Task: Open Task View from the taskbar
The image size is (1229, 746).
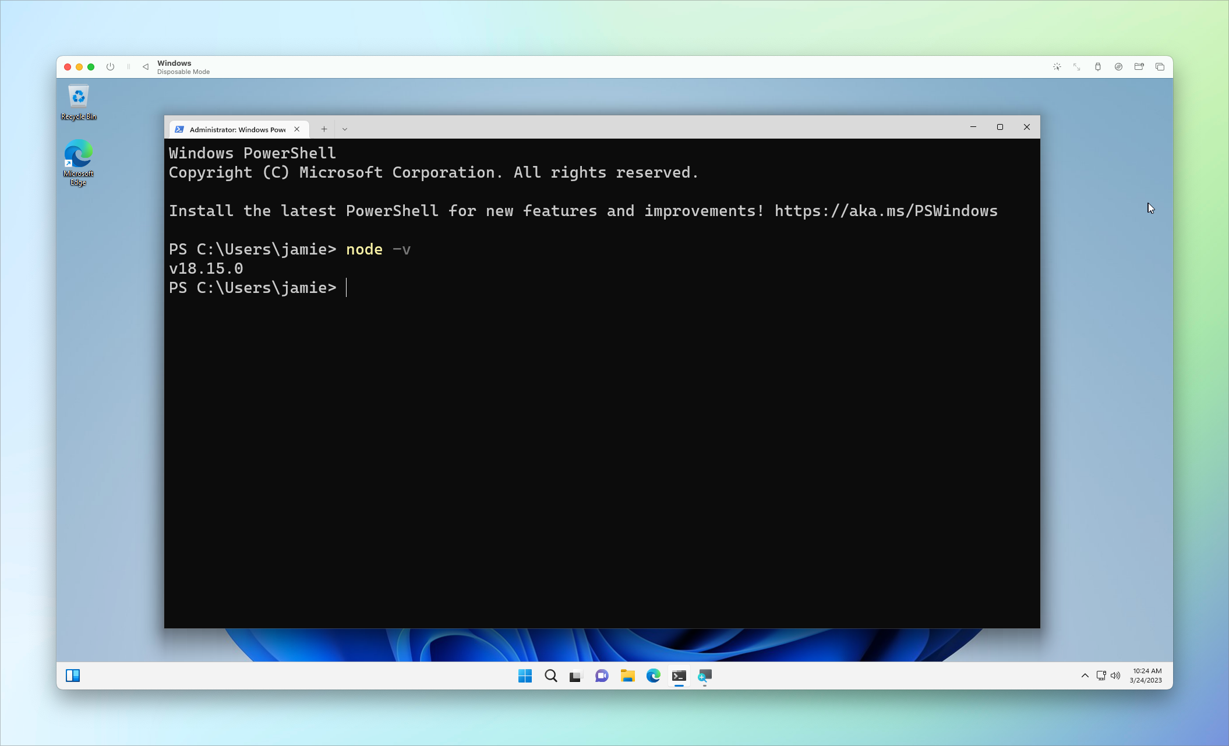Action: [x=575, y=676]
